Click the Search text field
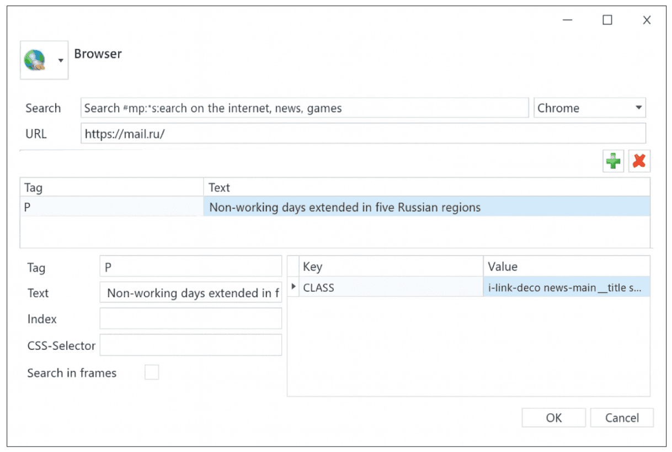 coord(305,108)
